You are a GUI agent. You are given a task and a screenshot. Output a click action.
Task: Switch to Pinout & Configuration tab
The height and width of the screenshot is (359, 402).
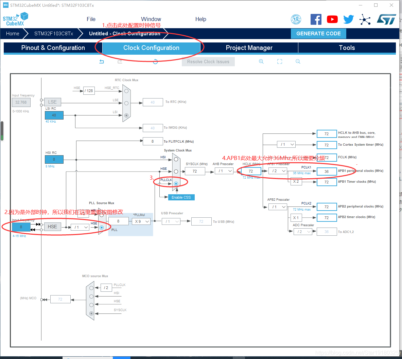(x=53, y=48)
